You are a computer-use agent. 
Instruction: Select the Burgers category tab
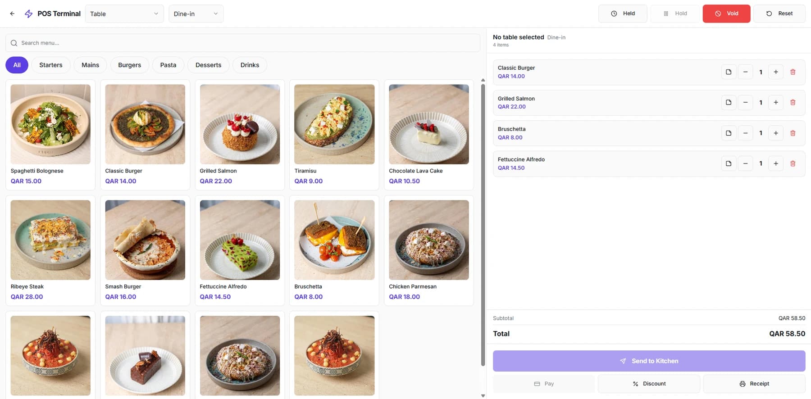click(129, 65)
